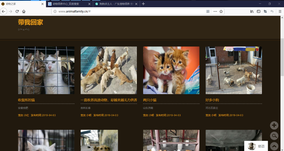Click the screenshot crop icon

265,11
